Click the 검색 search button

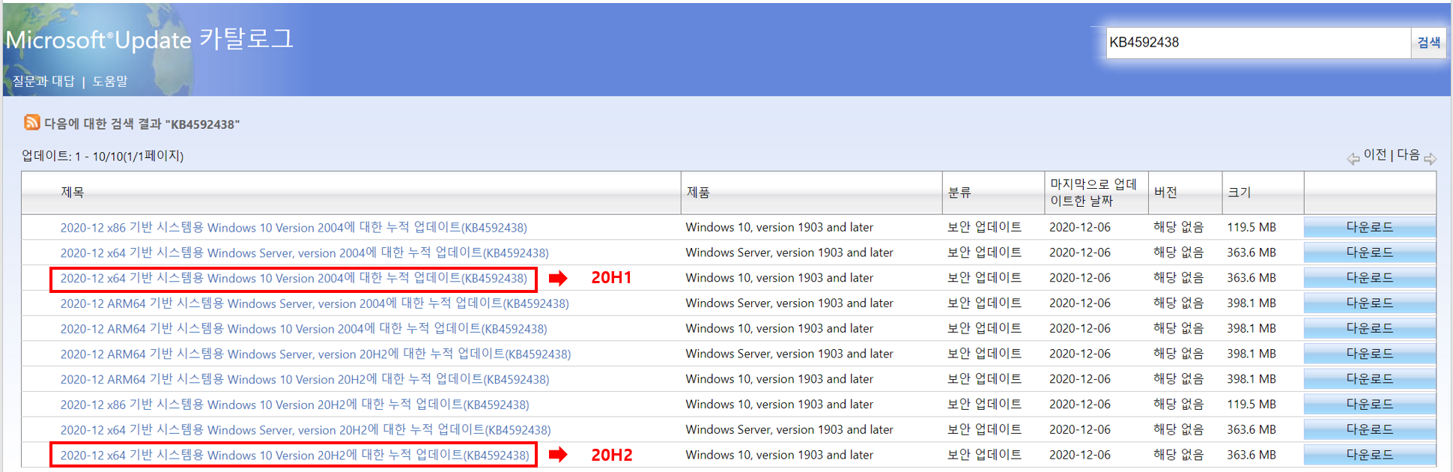click(x=1429, y=43)
